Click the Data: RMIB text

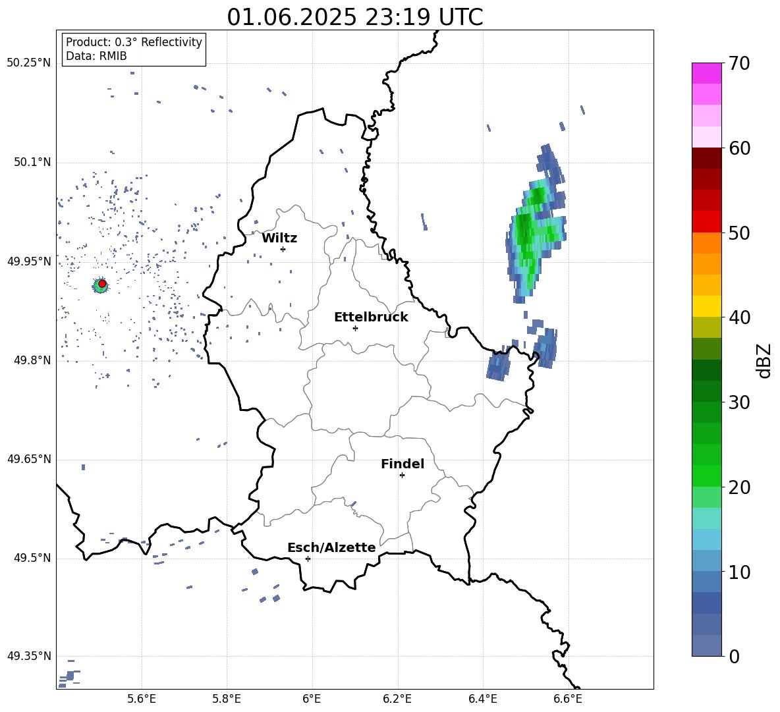click(x=96, y=56)
